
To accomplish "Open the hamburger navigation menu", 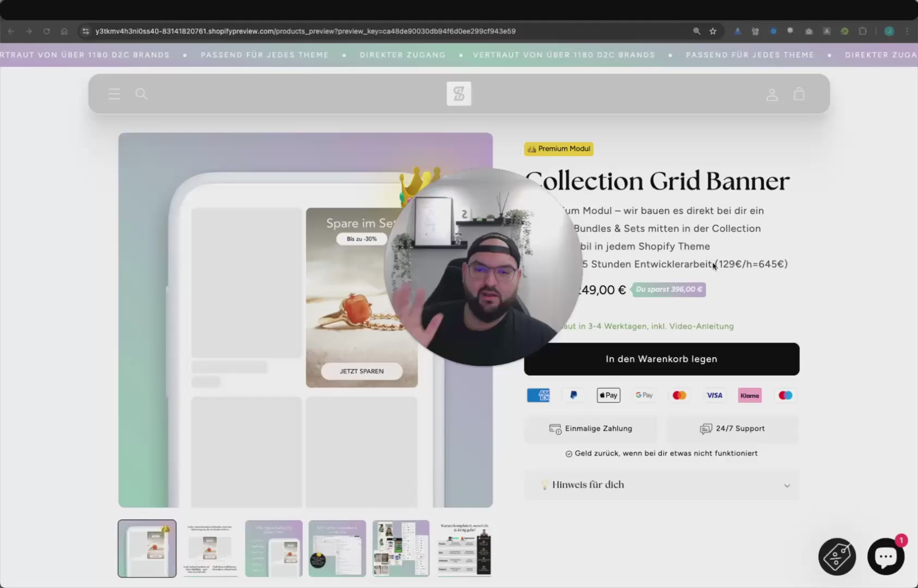I will (x=114, y=94).
